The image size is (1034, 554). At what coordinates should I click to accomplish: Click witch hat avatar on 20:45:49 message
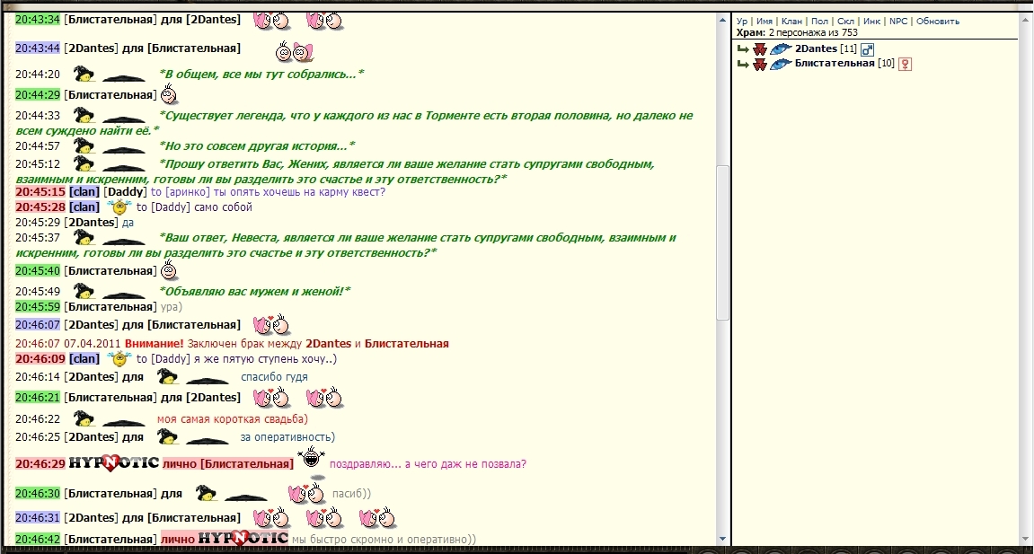83,291
